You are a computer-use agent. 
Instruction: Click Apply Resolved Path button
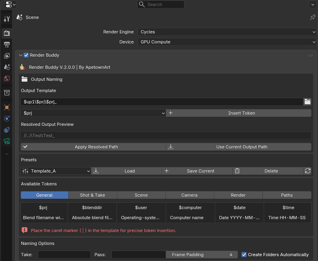[x=93, y=147]
